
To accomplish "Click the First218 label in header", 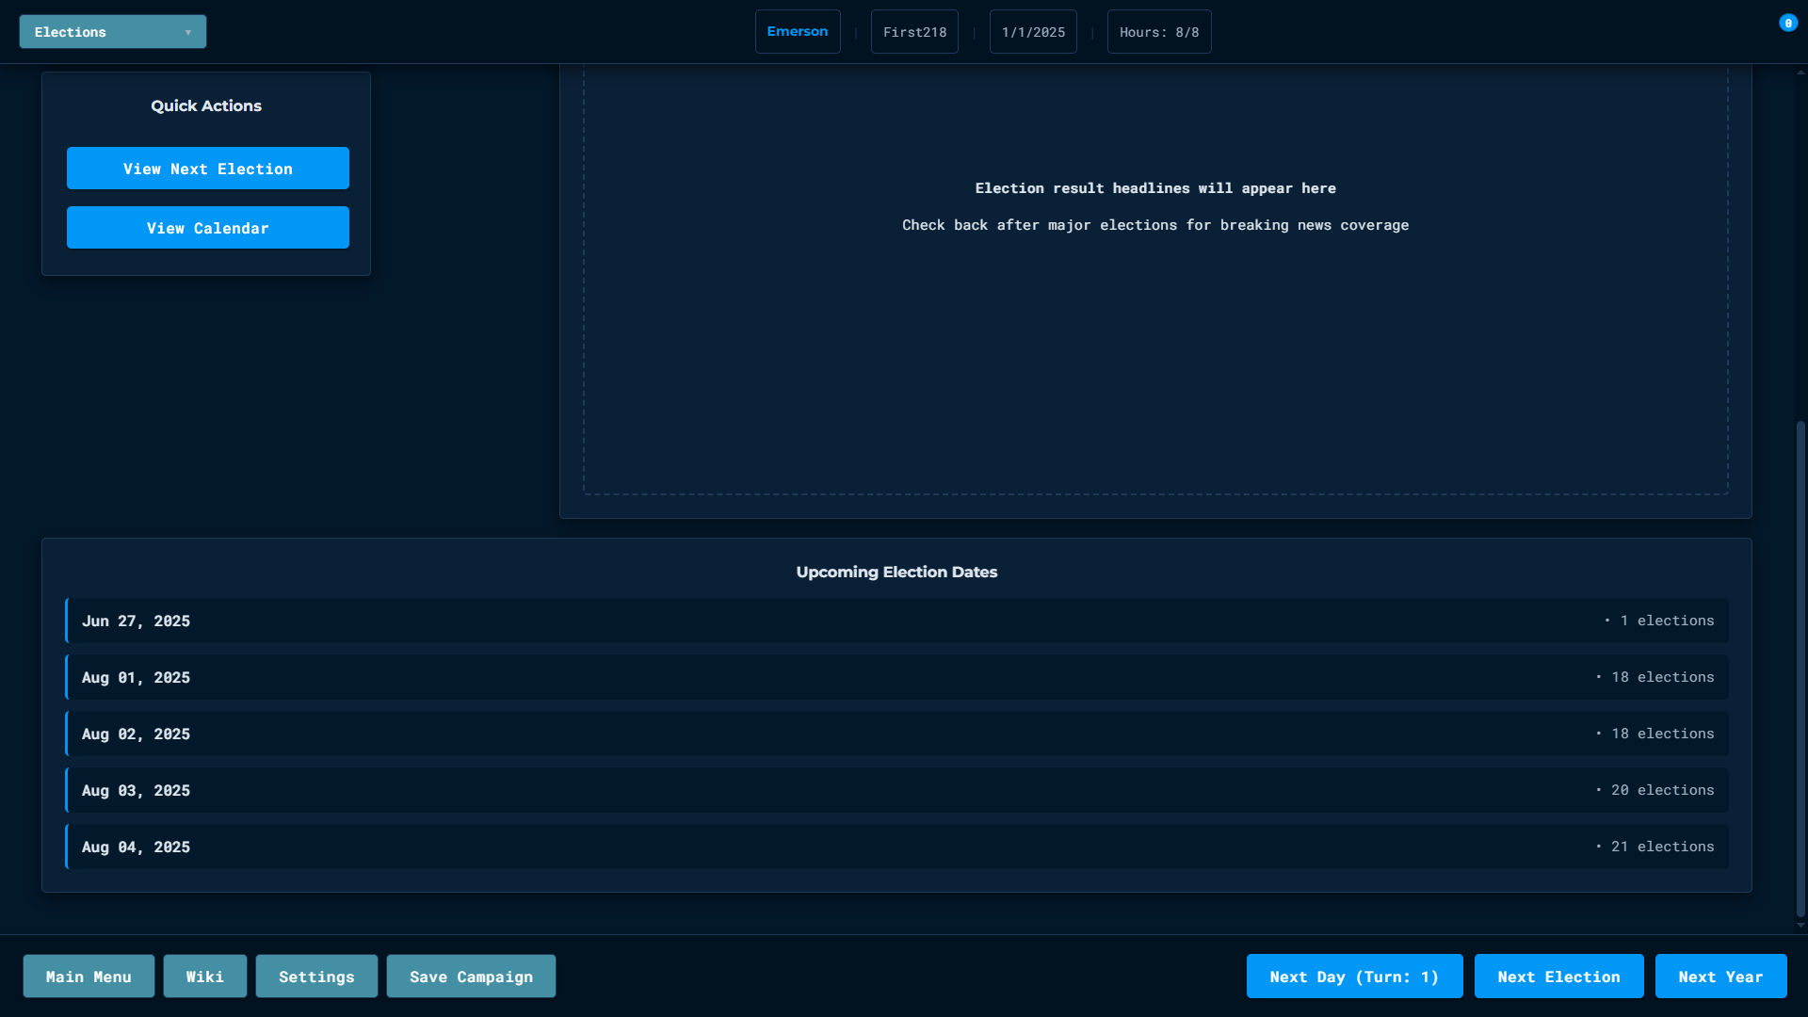I will click(913, 32).
